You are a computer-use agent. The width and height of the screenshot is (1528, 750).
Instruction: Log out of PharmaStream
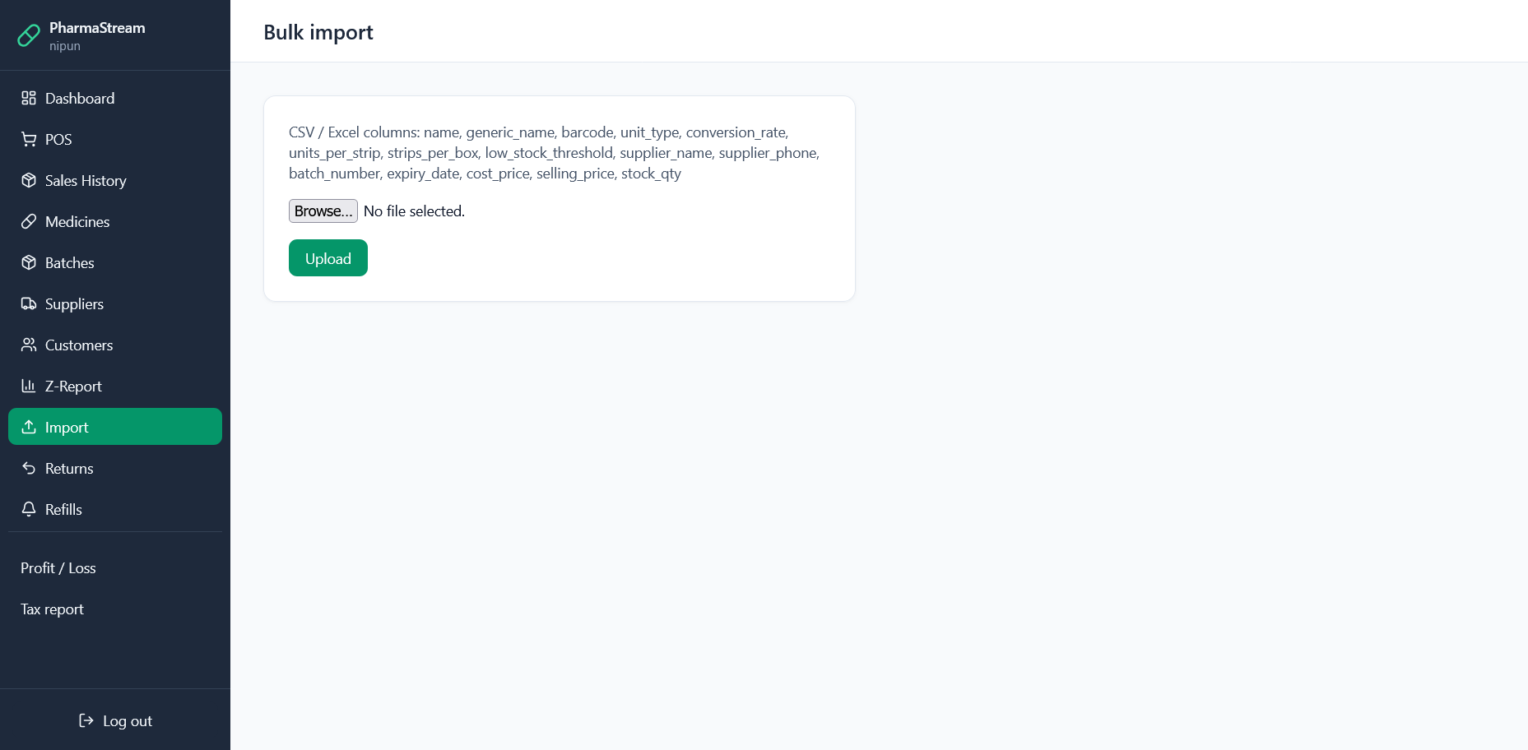tap(127, 721)
